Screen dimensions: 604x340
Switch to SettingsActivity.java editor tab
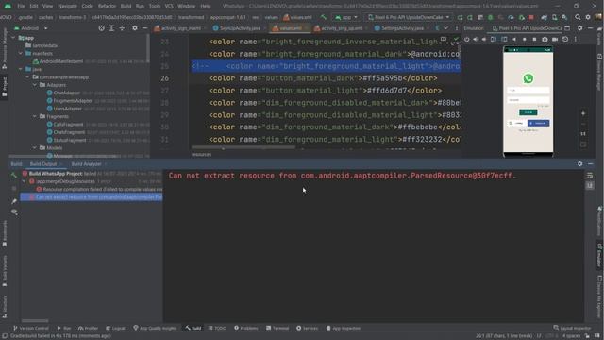(x=402, y=28)
